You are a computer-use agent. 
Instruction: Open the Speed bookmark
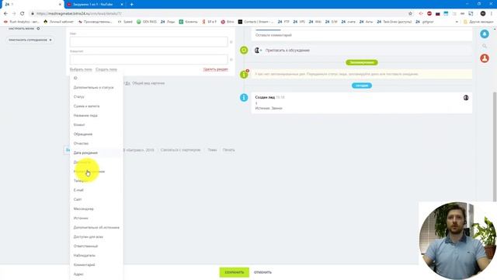125,22
